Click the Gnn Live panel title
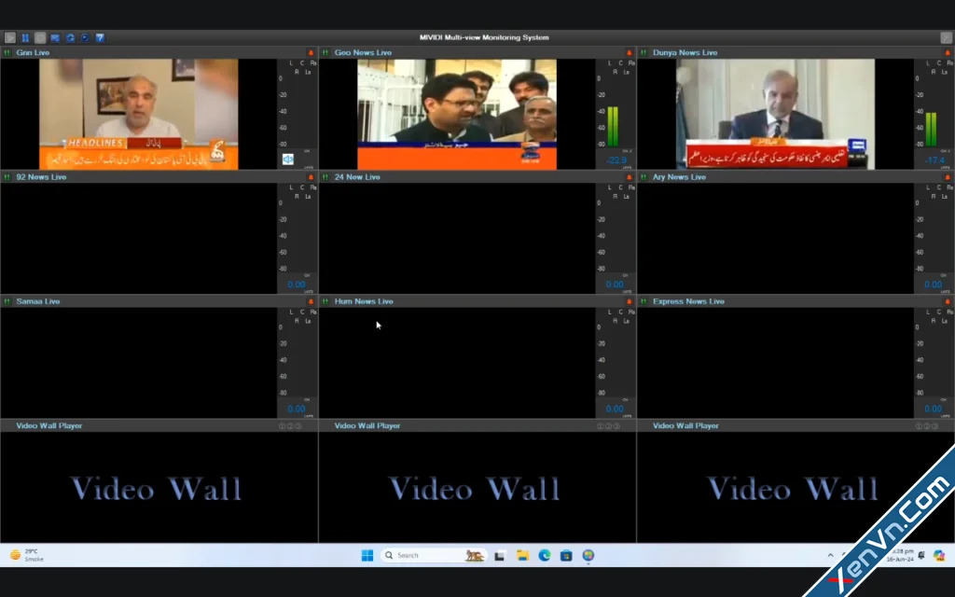955x597 pixels. (x=33, y=53)
